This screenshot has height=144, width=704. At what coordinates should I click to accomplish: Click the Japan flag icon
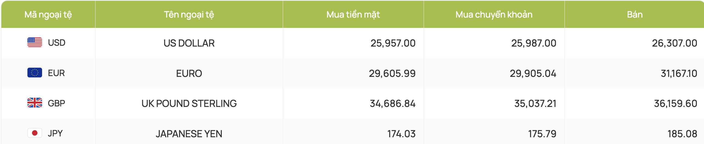35,133
